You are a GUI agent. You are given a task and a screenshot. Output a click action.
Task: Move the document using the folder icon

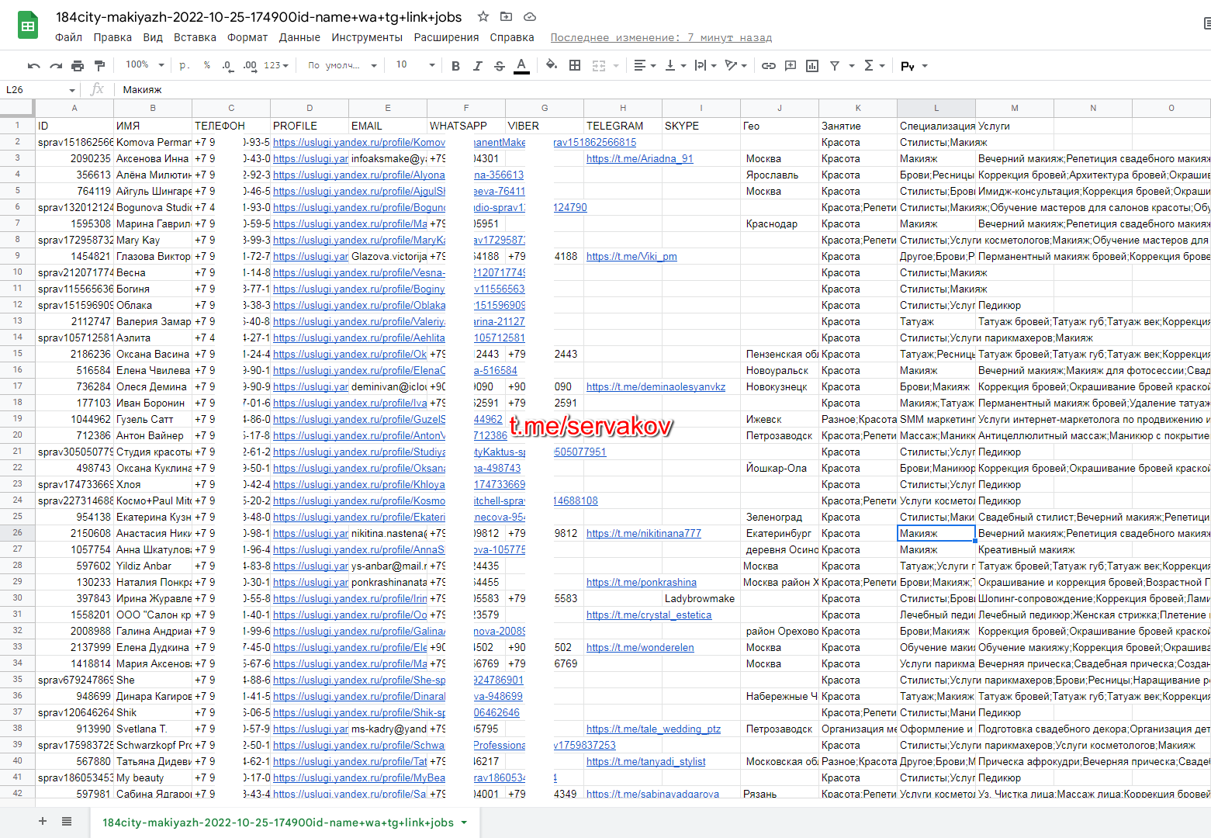(x=506, y=16)
